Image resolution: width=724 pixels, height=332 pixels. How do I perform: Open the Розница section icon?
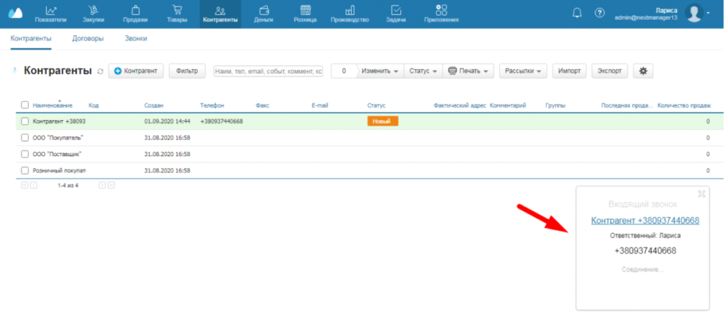click(x=305, y=11)
